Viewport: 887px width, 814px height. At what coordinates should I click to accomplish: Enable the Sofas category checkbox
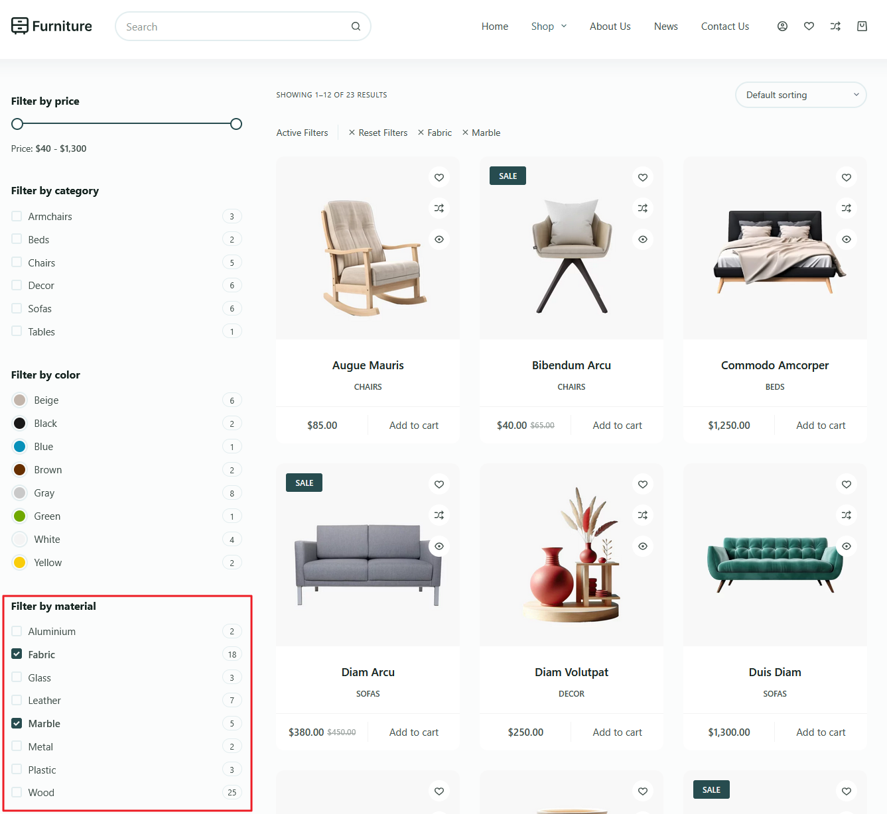[16, 308]
